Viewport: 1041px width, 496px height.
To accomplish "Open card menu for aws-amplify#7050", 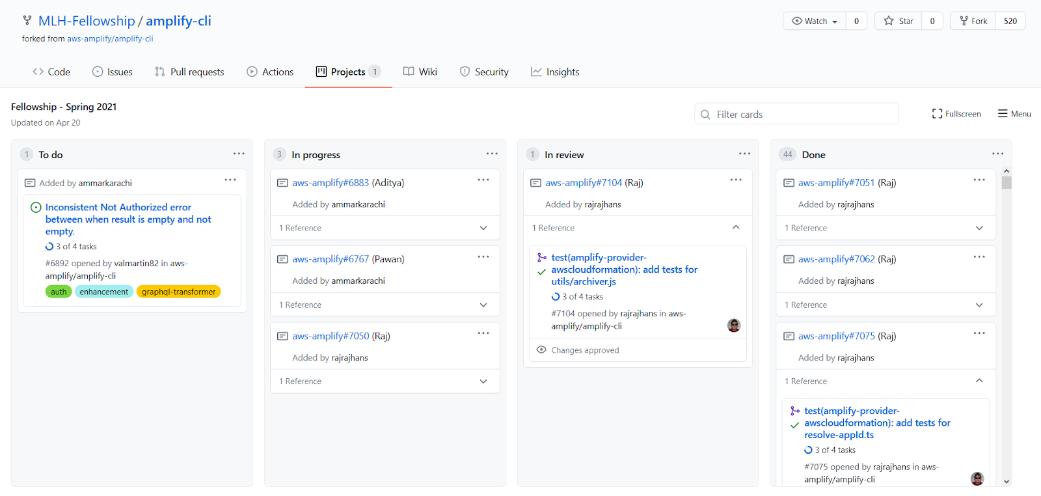I will [483, 333].
